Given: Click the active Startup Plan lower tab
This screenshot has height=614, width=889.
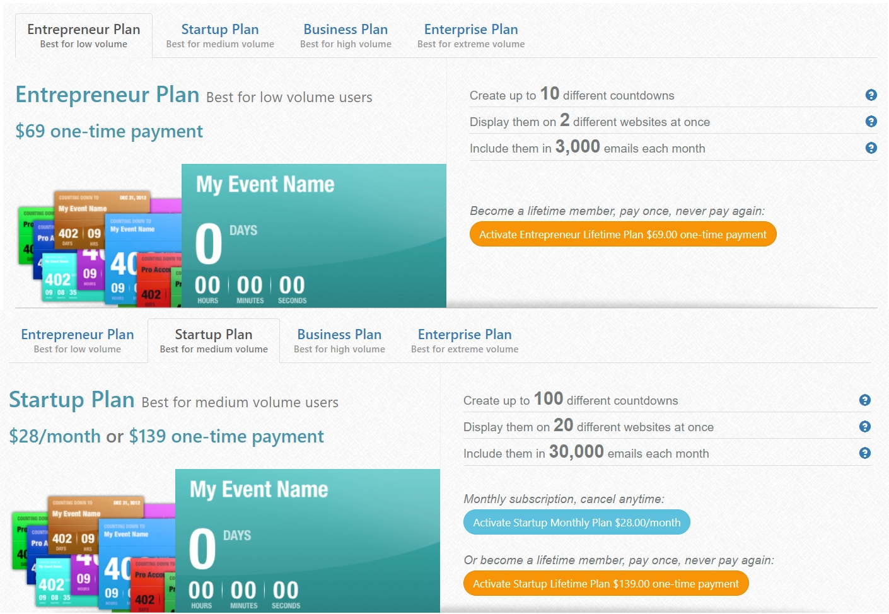Looking at the screenshot, I should click(213, 340).
